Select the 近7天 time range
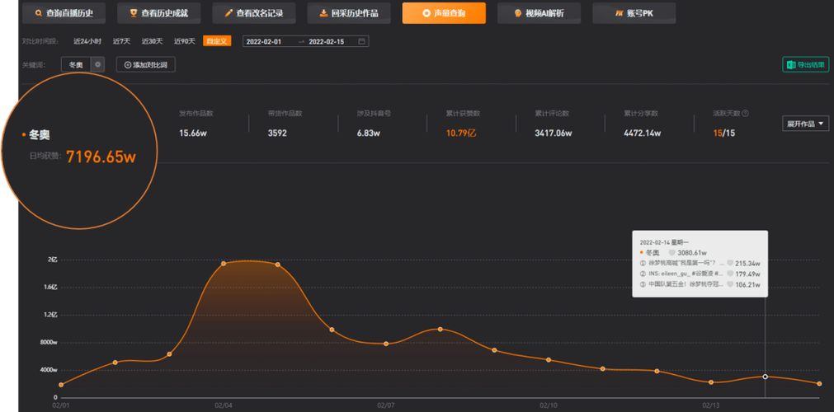Image resolution: width=834 pixels, height=412 pixels. (x=122, y=41)
